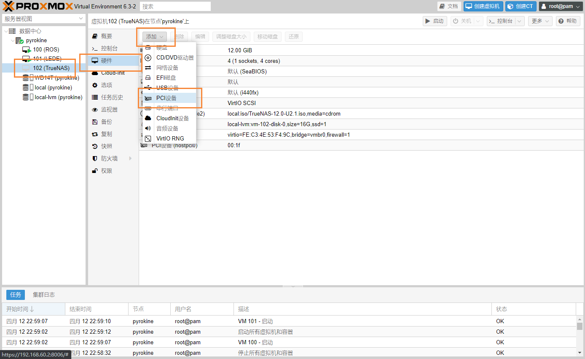Viewport: 585px width, 359px height.
Task: Click the PCI device card icon
Action: coord(148,98)
